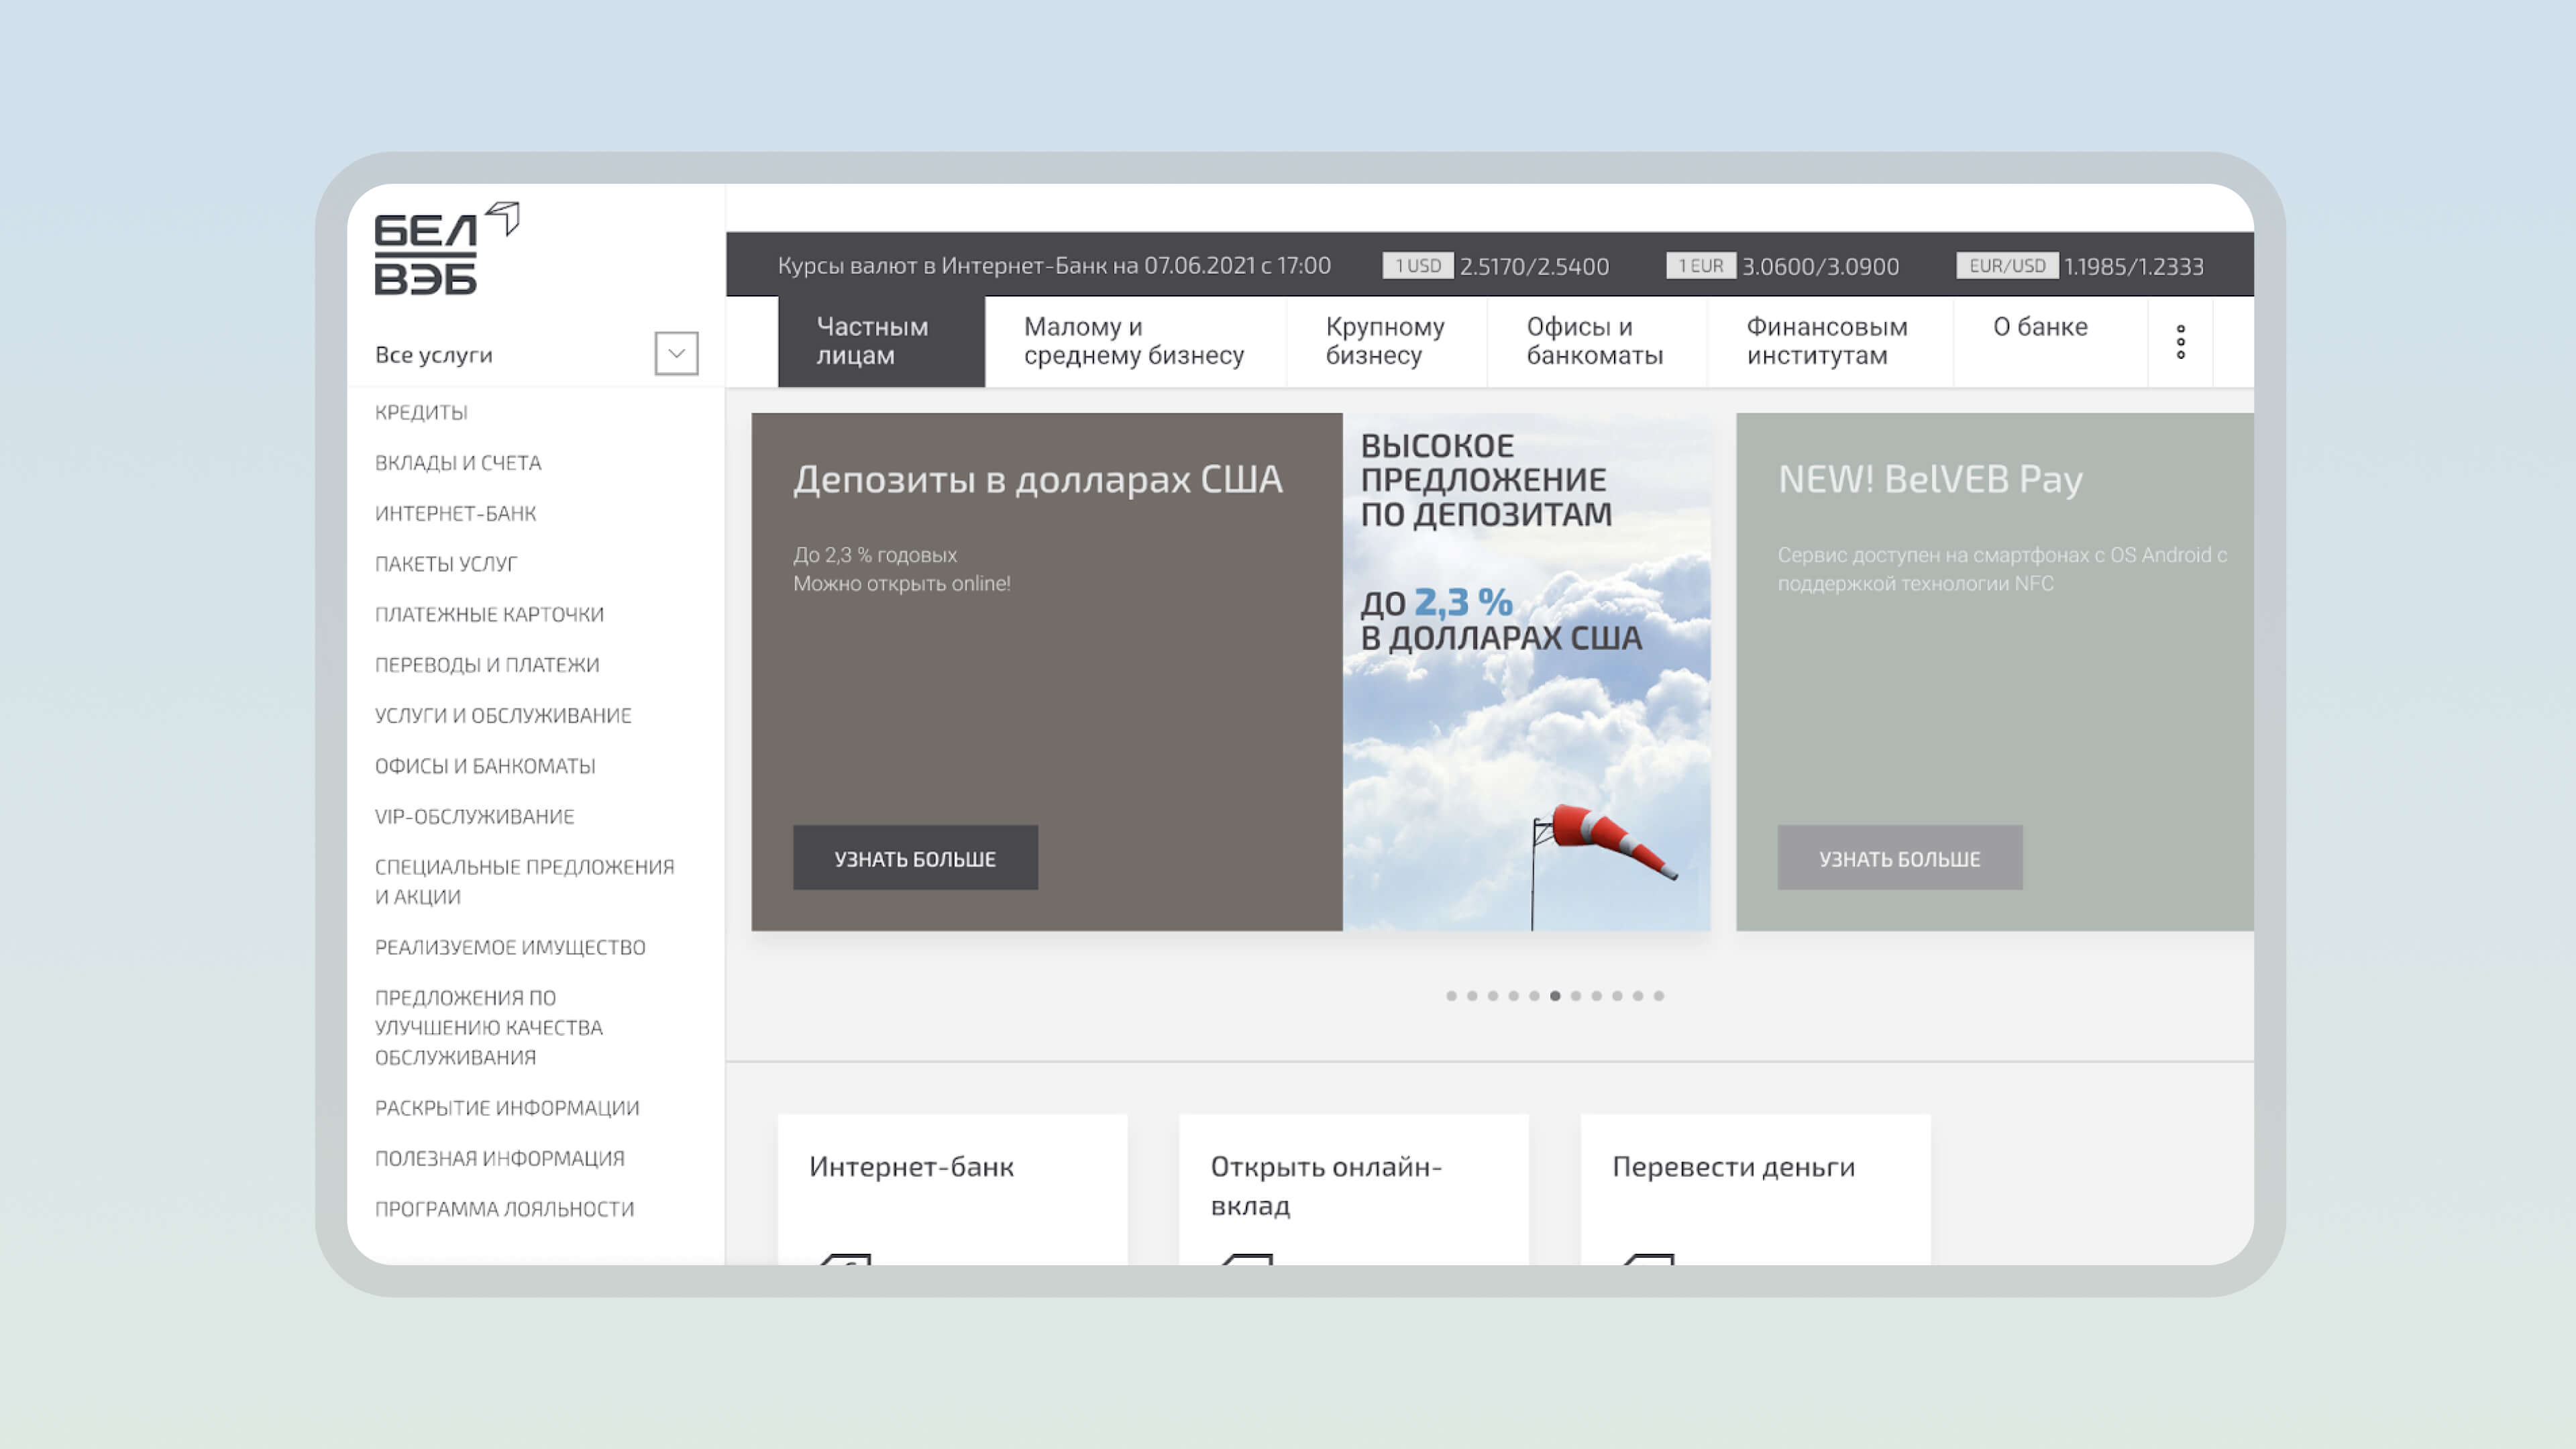Select the 1 USD rate badge
The image size is (2576, 1449).
1418,266
